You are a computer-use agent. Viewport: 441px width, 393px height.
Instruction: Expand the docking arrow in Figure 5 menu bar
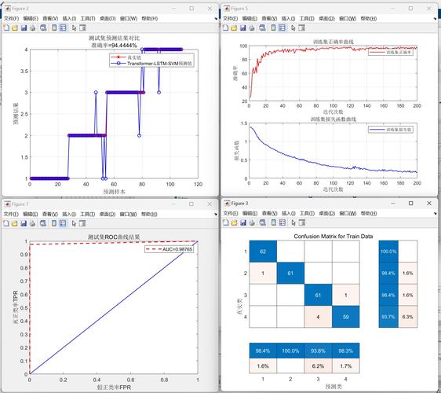(436, 19)
